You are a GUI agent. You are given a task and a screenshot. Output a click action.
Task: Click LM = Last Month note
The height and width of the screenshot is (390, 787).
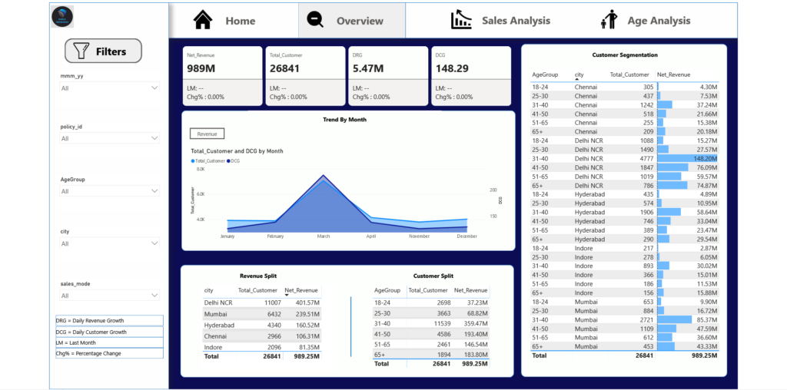[109, 343]
